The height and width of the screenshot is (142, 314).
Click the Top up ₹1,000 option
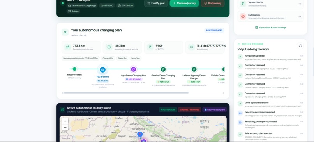(x=270, y=4)
